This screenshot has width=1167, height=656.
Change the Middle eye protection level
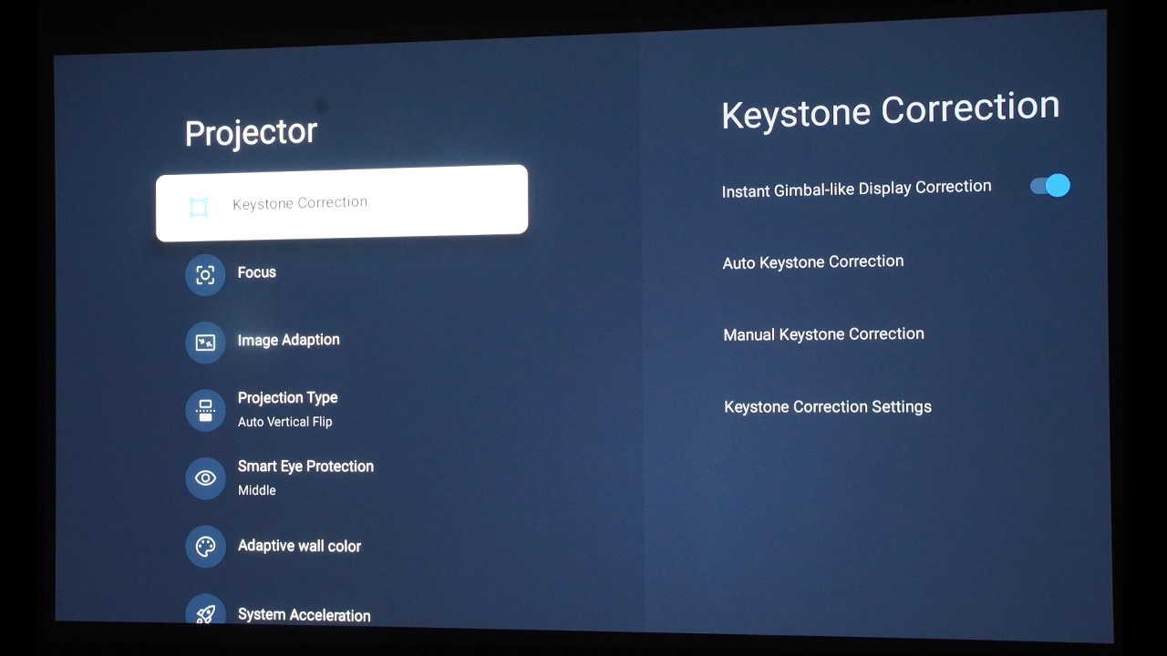(x=256, y=490)
